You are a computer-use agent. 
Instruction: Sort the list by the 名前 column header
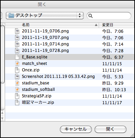[x=52, y=25]
